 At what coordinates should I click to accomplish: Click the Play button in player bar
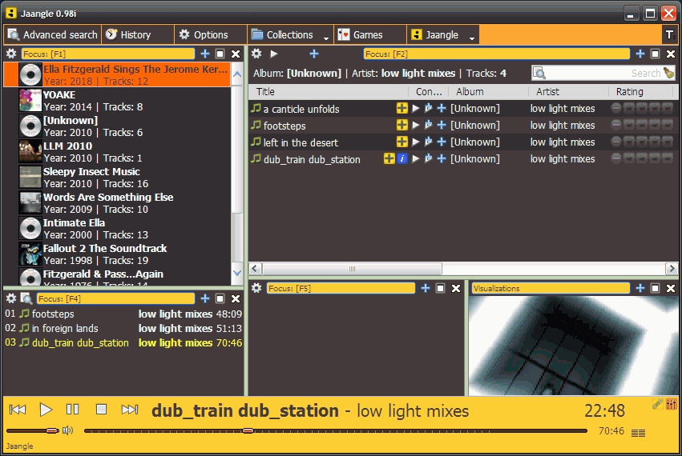(45, 409)
